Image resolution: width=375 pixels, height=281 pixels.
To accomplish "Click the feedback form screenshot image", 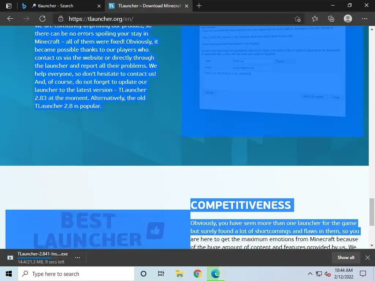I will click(272, 81).
